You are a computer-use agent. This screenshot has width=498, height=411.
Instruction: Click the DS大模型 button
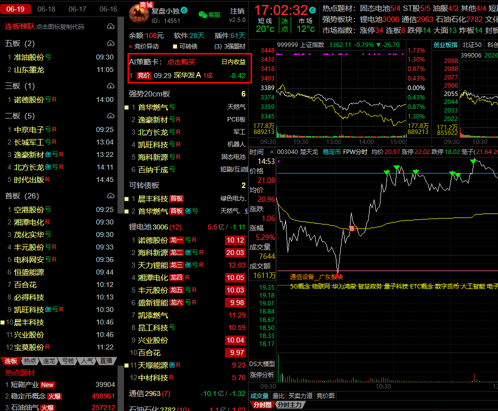click(x=262, y=363)
